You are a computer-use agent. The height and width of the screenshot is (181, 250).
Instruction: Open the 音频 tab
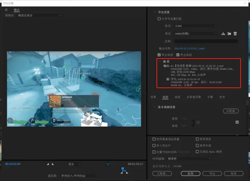[x=177, y=97]
